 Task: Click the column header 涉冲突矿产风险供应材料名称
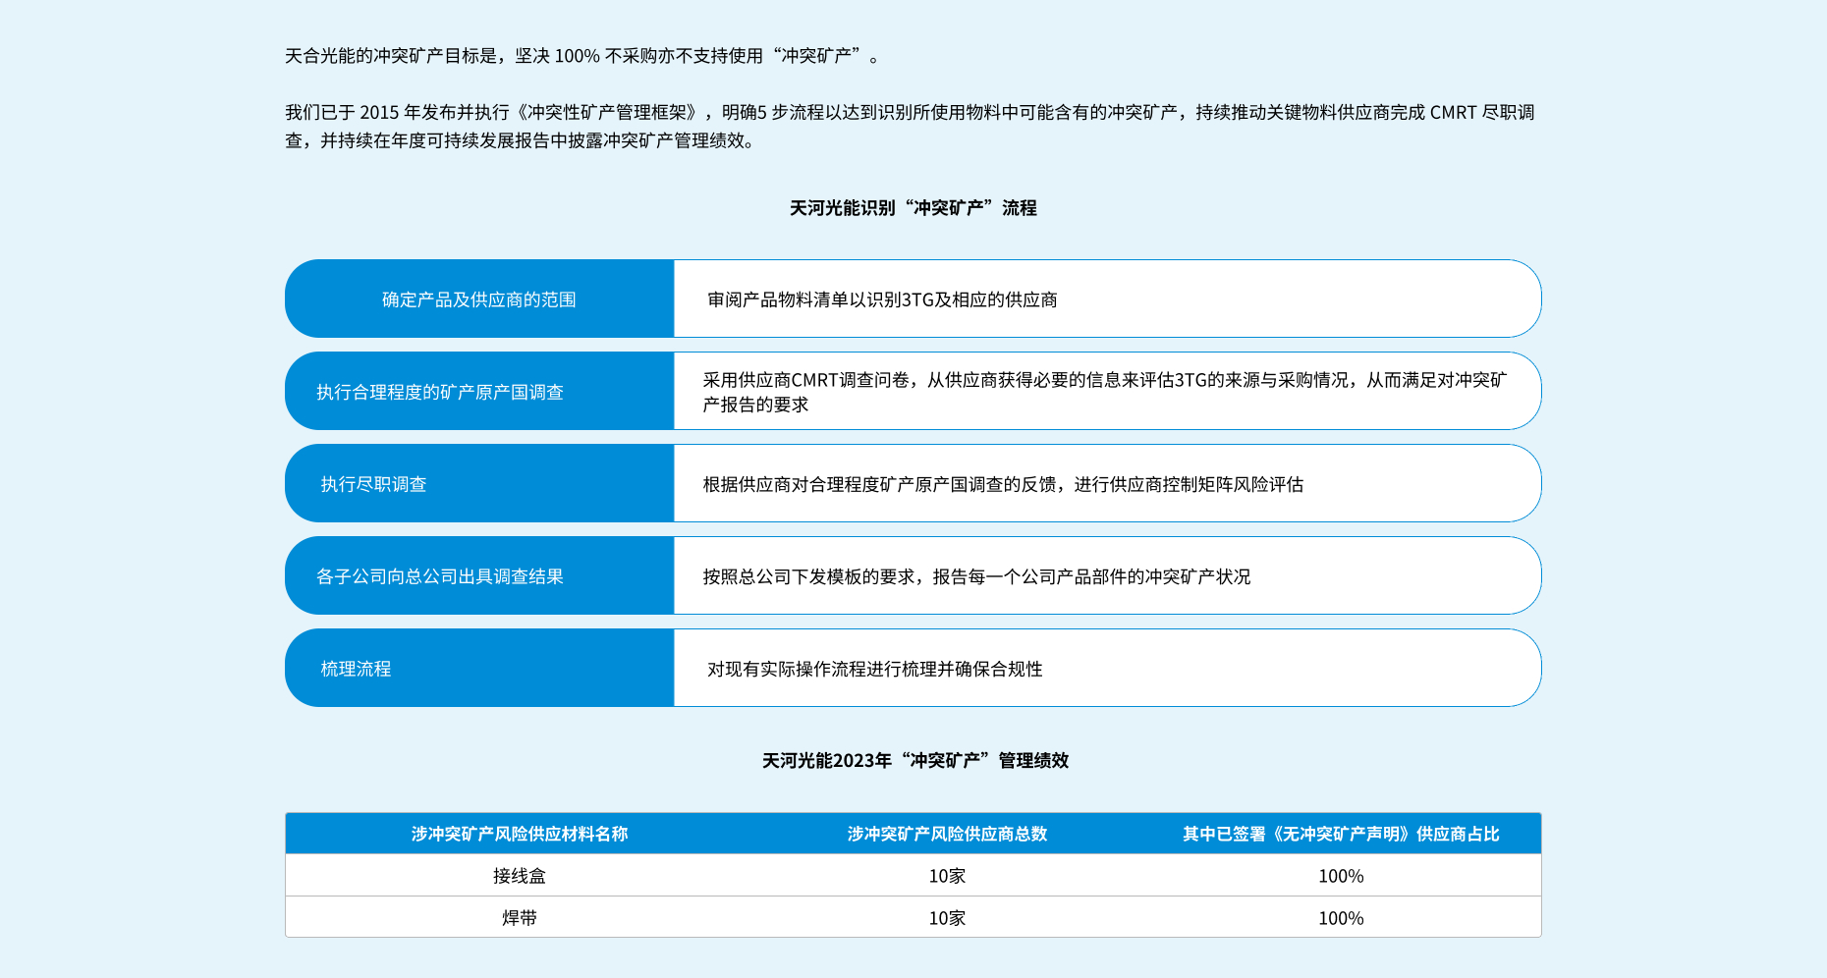coord(520,834)
